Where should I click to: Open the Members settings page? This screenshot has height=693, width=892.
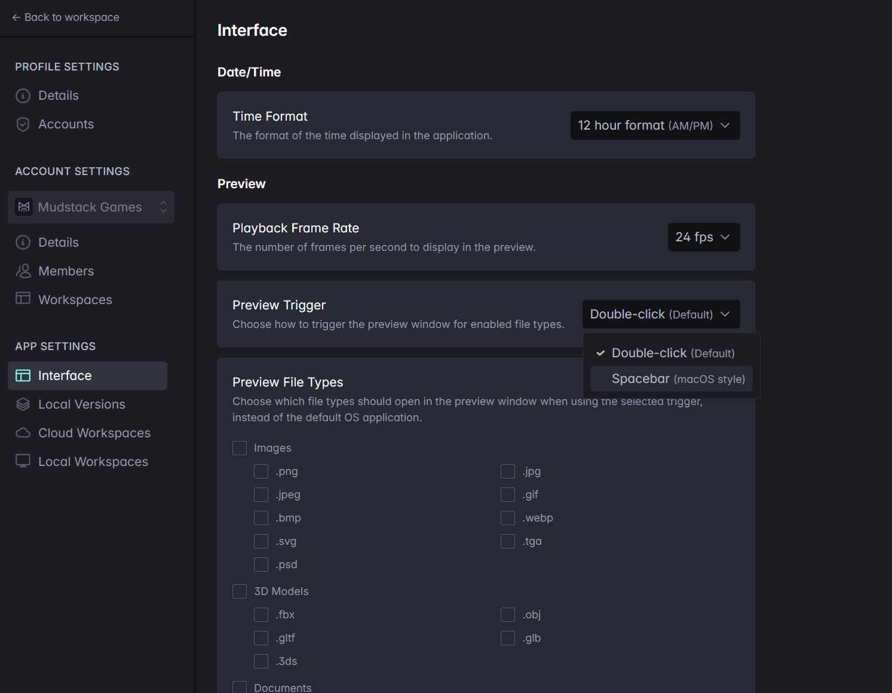[66, 271]
